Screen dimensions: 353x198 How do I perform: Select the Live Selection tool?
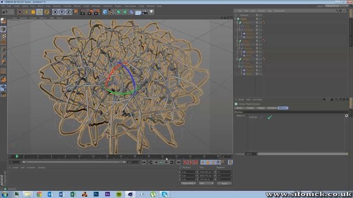coord(20,12)
